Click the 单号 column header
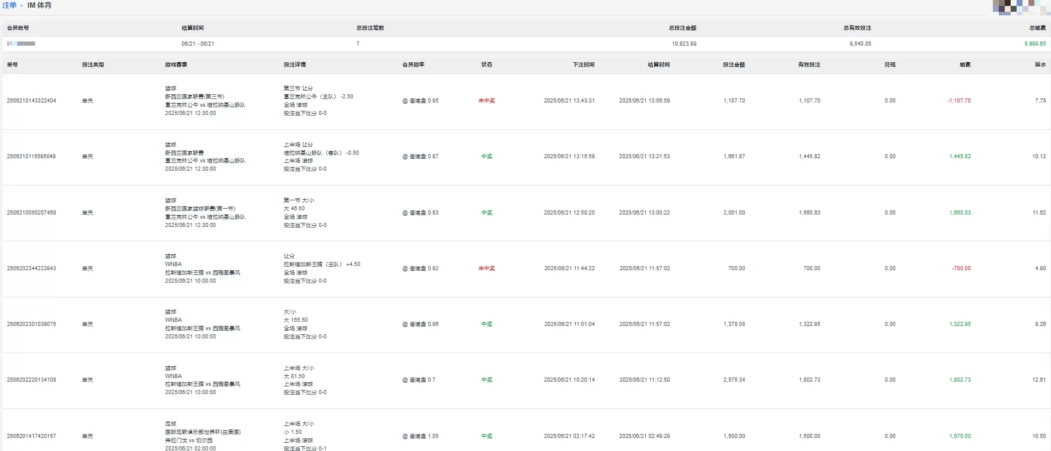 coord(12,65)
